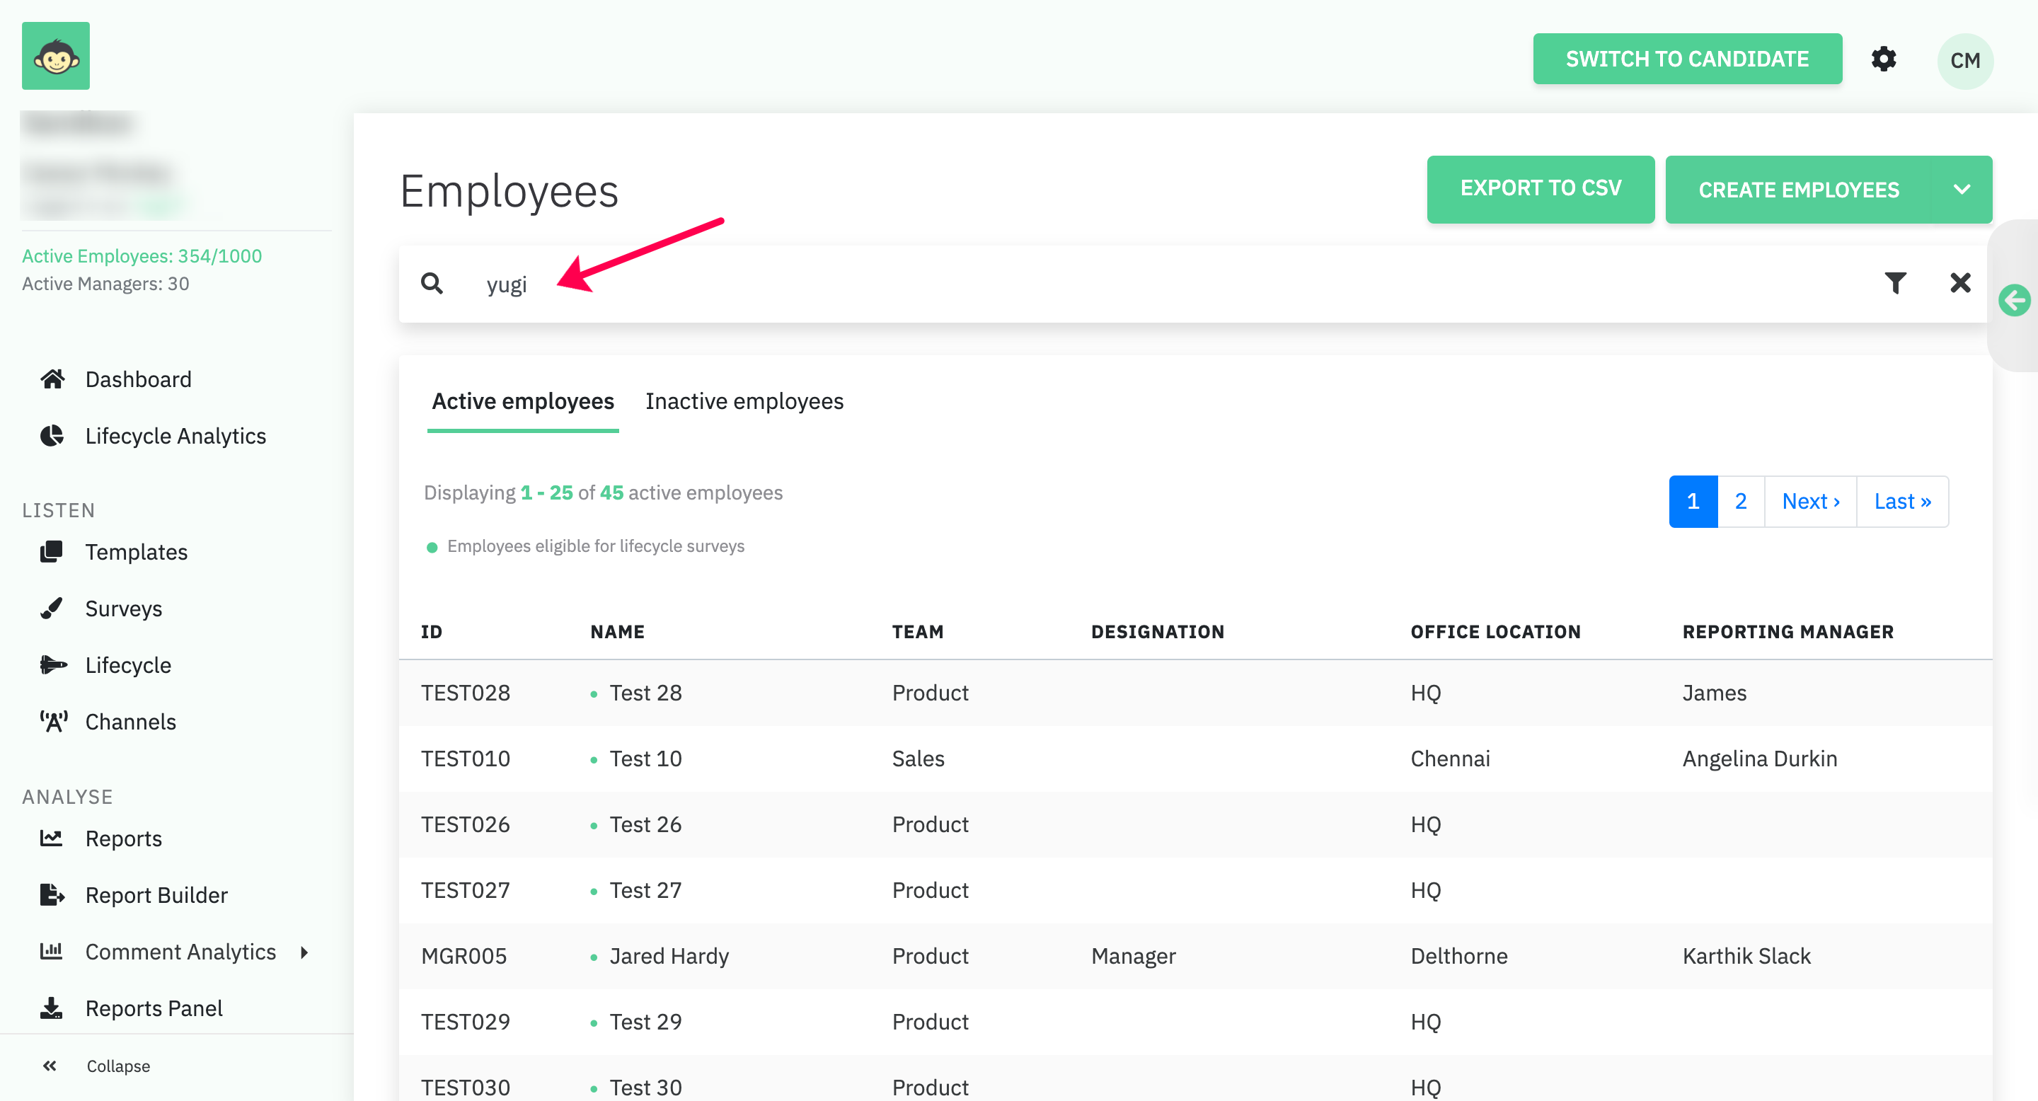Click the magnifying glass search icon
The image size is (2038, 1101).
pos(432,283)
